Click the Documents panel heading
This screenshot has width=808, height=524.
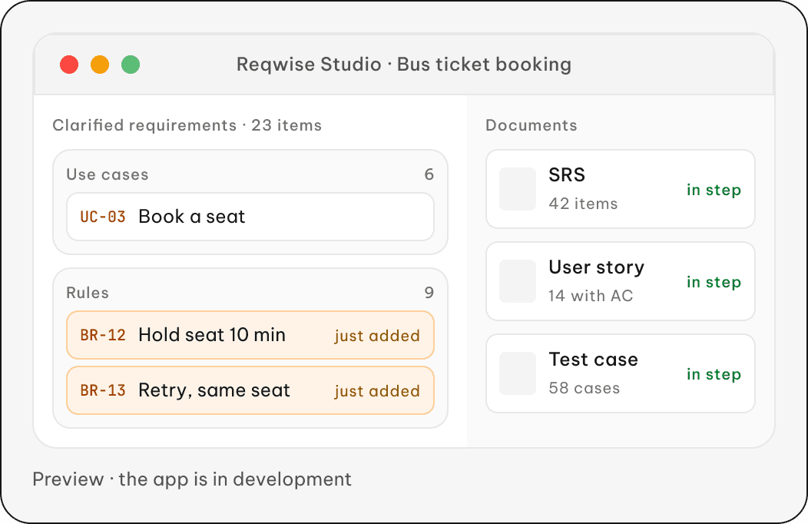531,125
